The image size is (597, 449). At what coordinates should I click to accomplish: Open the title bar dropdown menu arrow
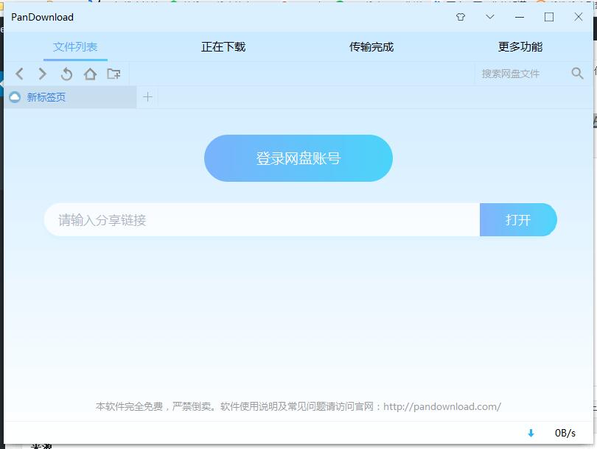[x=490, y=17]
